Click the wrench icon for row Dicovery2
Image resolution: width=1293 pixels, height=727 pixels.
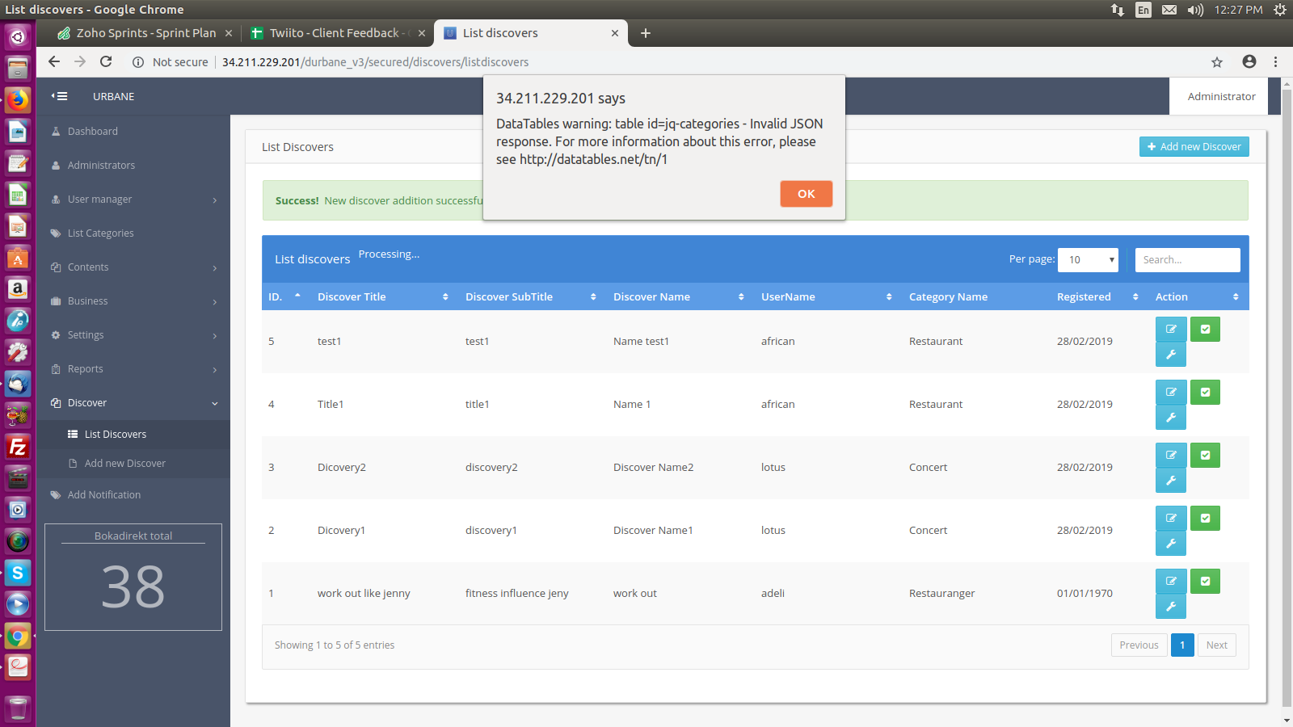coord(1171,481)
